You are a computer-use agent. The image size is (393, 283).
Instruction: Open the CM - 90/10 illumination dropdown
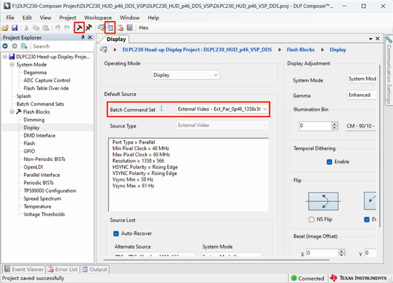point(360,126)
